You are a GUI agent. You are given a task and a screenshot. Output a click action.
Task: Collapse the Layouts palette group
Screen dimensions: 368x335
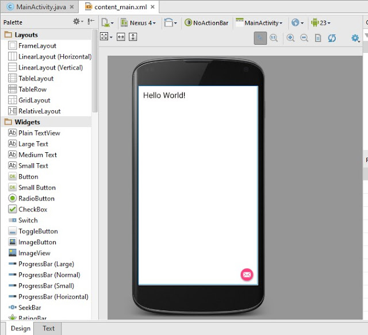pyautogui.click(x=47, y=34)
